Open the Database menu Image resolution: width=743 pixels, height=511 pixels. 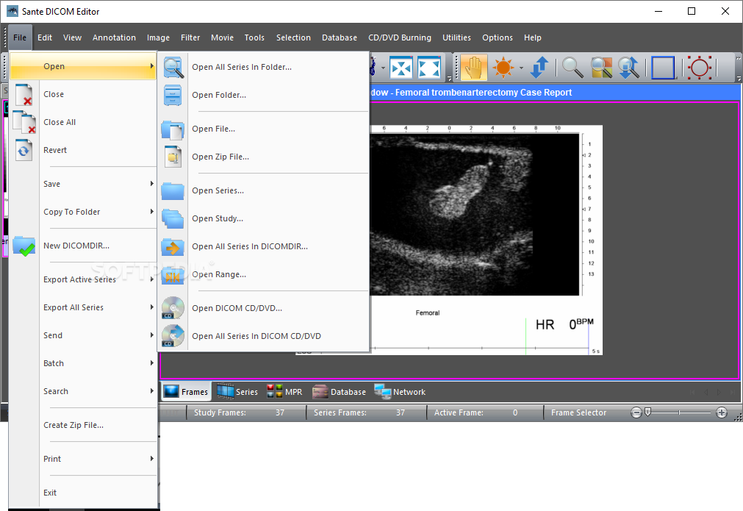click(340, 37)
